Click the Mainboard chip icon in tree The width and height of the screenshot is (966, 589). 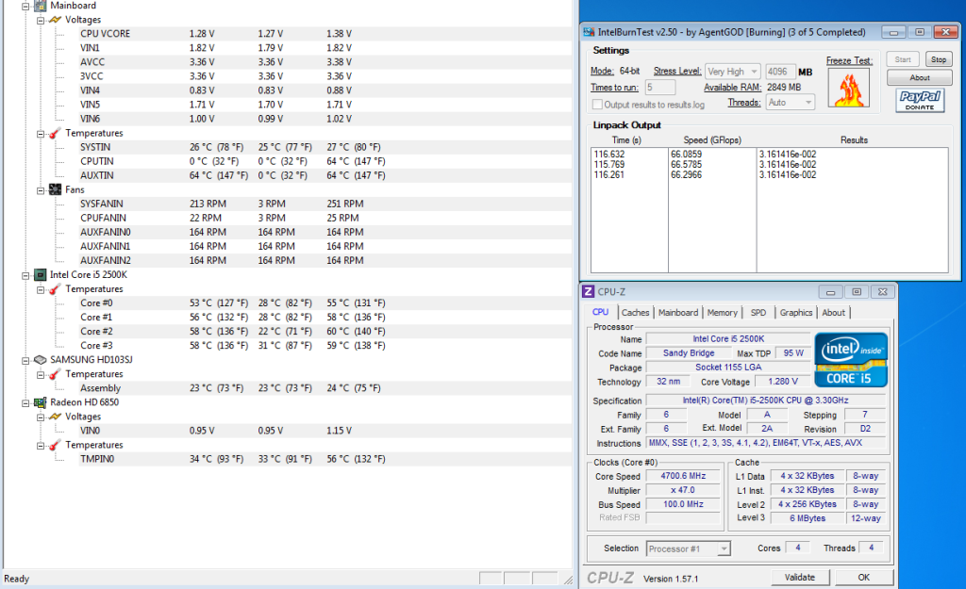coord(40,6)
